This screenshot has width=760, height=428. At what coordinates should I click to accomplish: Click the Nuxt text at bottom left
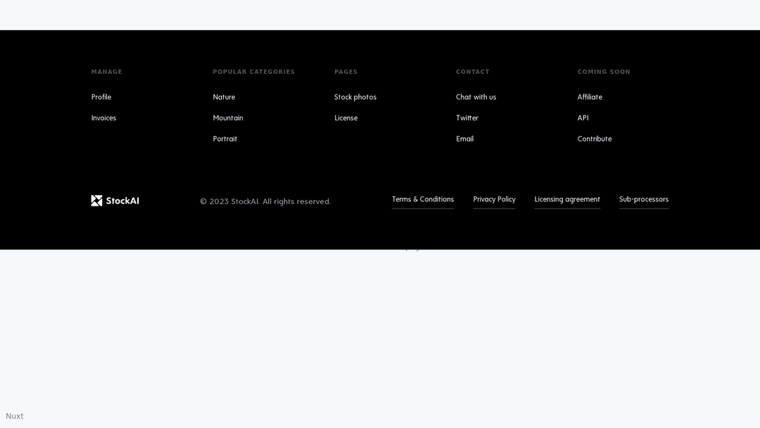[x=15, y=416]
